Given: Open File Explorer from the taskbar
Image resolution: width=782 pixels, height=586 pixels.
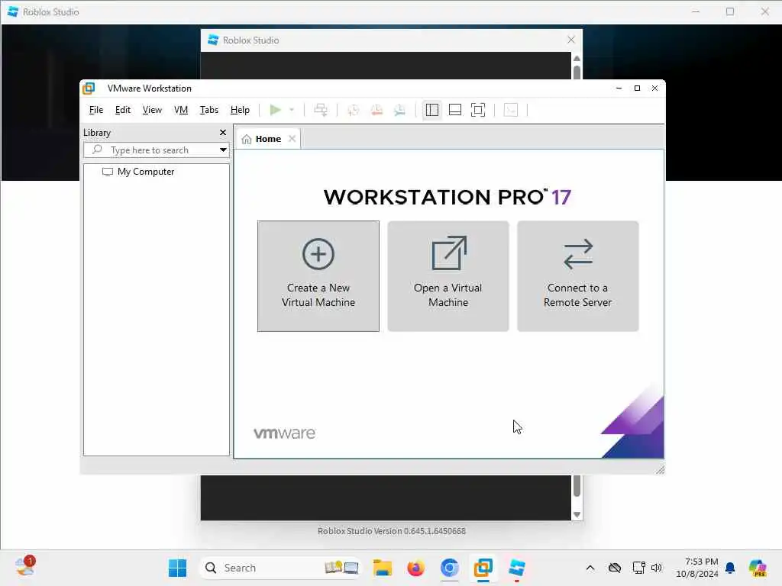Looking at the screenshot, I should pyautogui.click(x=383, y=568).
